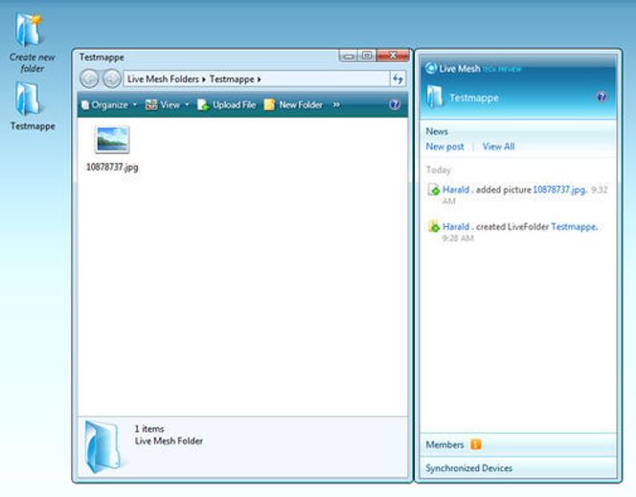Click the Live Mesh logo icon
The height and width of the screenshot is (497, 636).
coord(431,68)
